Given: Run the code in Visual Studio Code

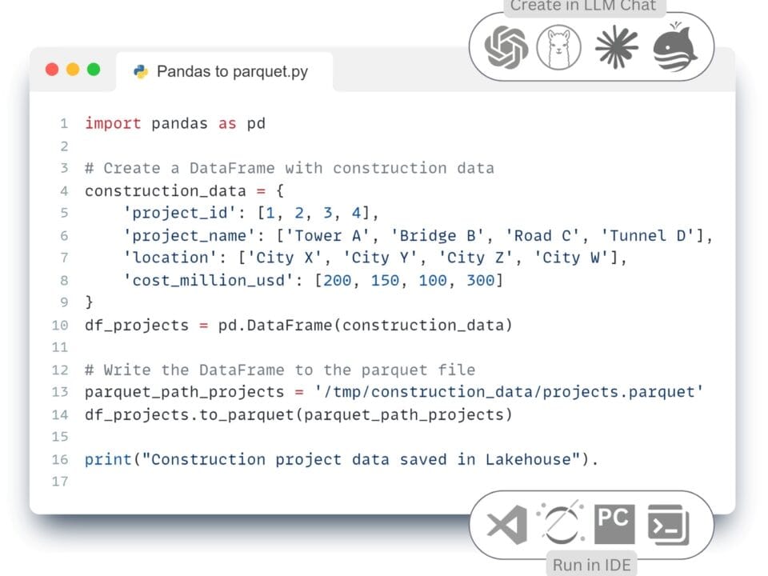Looking at the screenshot, I should 506,526.
